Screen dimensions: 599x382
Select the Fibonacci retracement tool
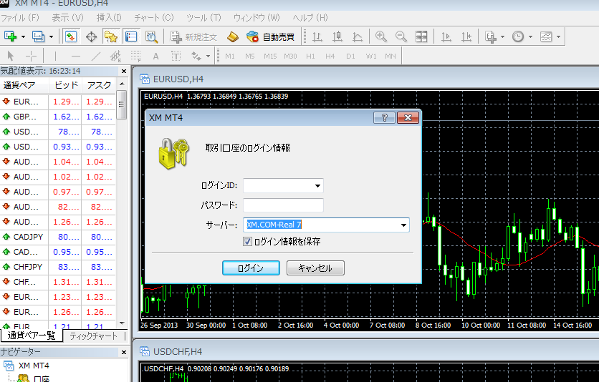(136, 56)
